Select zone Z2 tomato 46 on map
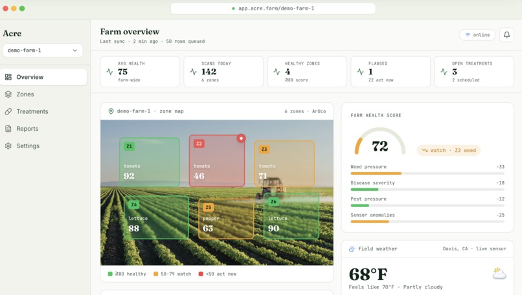522x295 pixels. pyautogui.click(x=217, y=161)
